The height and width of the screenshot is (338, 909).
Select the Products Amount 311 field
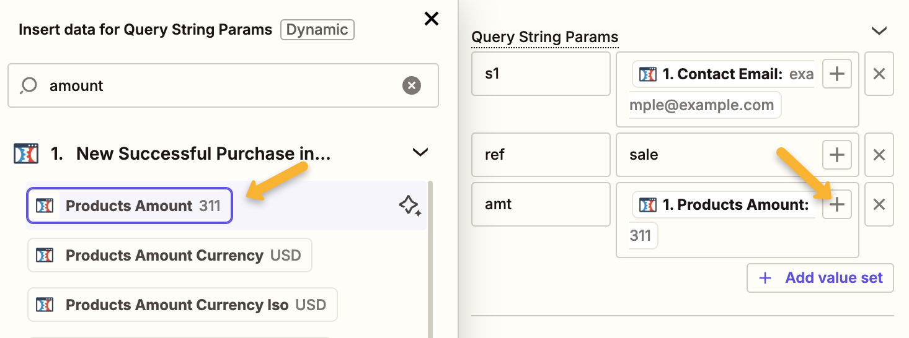coord(130,206)
